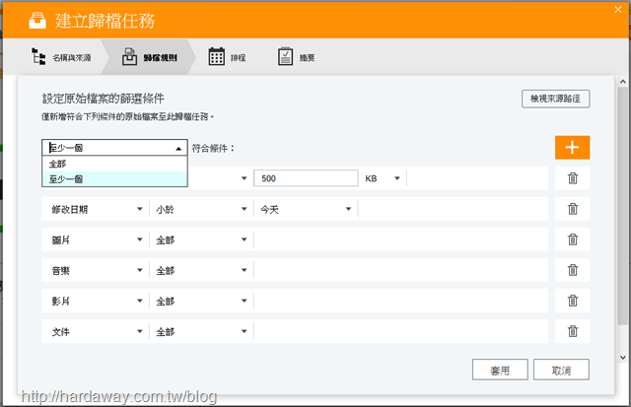631x407 pixels.
Task: Add a new condition with the plus button
Action: (572, 148)
